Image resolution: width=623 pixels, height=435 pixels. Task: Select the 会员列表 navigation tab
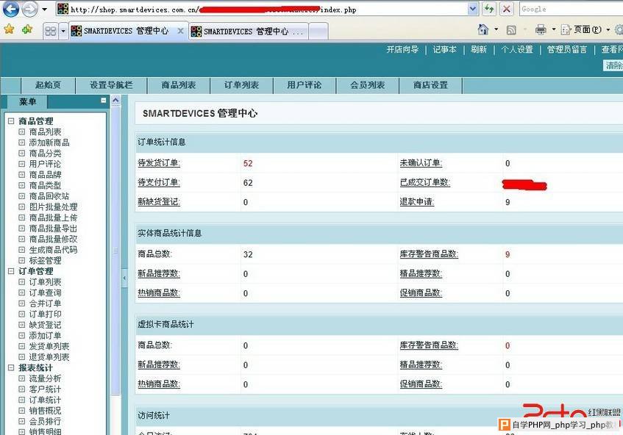[x=368, y=85]
